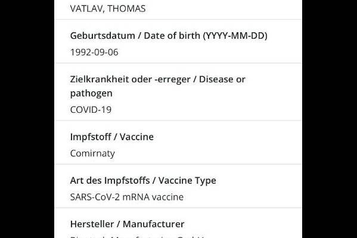The height and width of the screenshot is (238, 357).
Task: Click the word pathogen in the label
Action: click(x=91, y=94)
